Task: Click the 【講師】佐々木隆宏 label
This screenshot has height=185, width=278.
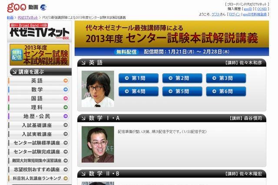Action: (x=243, y=174)
